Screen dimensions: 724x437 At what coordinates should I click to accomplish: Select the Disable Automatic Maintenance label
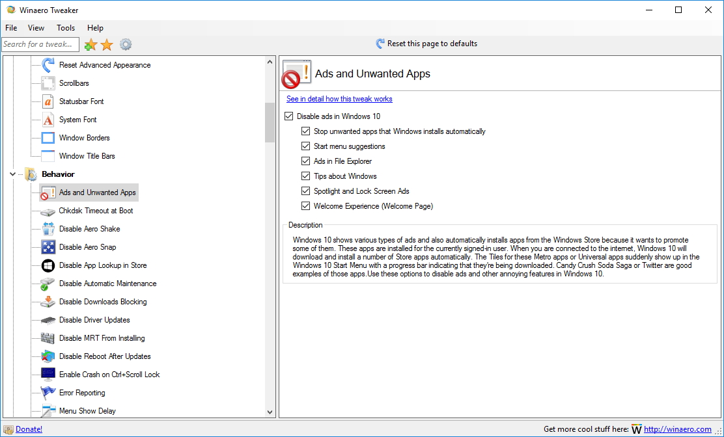click(107, 284)
